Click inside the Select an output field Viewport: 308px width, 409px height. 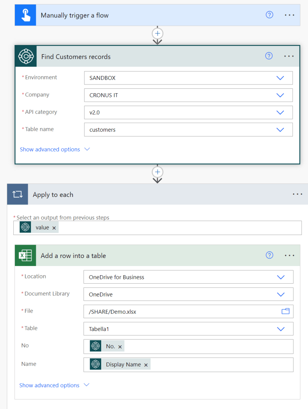pyautogui.click(x=157, y=228)
